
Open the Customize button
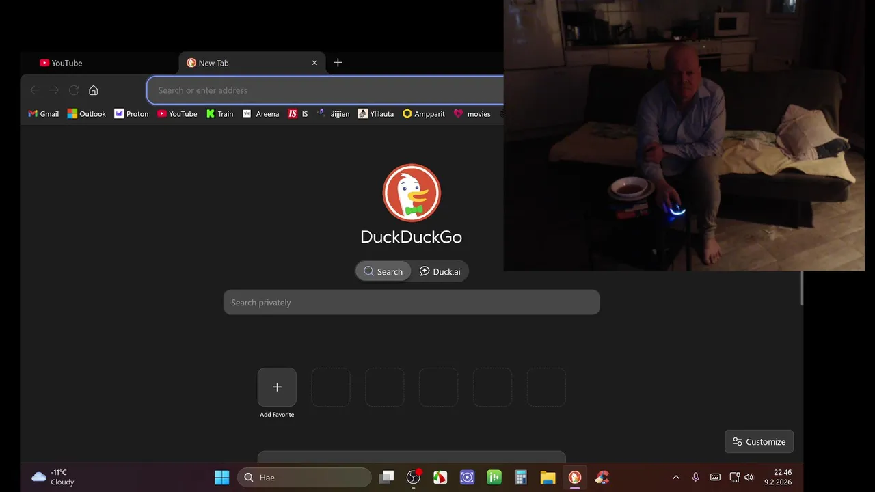(759, 441)
